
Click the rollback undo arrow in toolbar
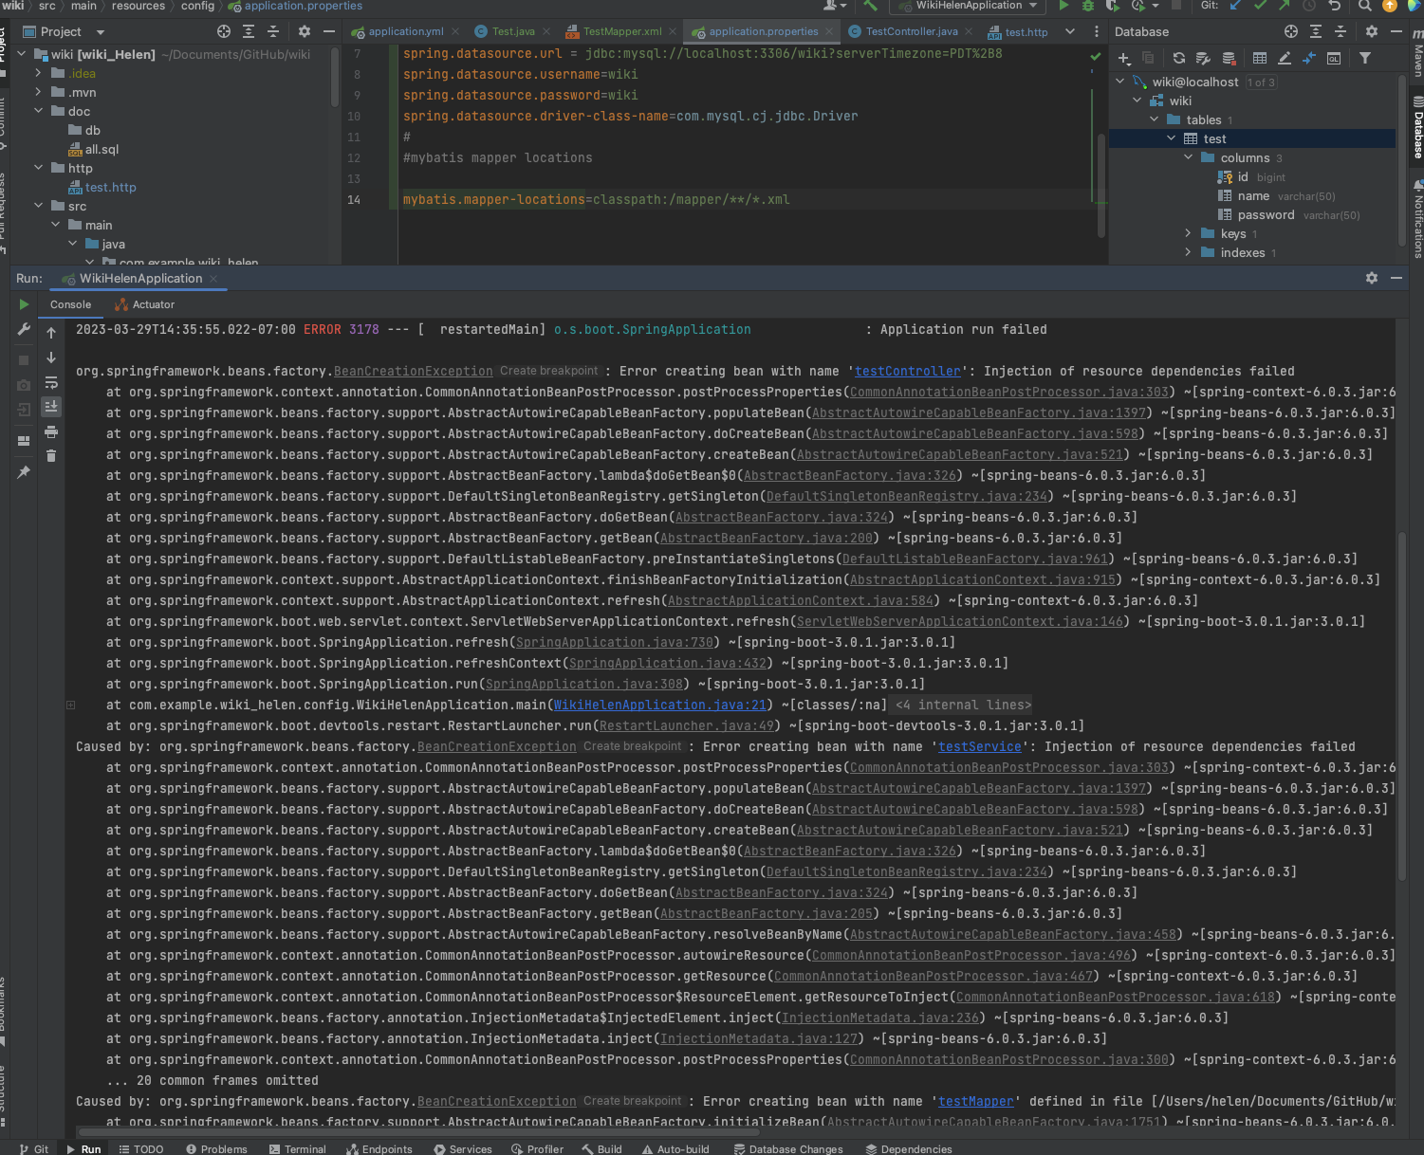1334,6
